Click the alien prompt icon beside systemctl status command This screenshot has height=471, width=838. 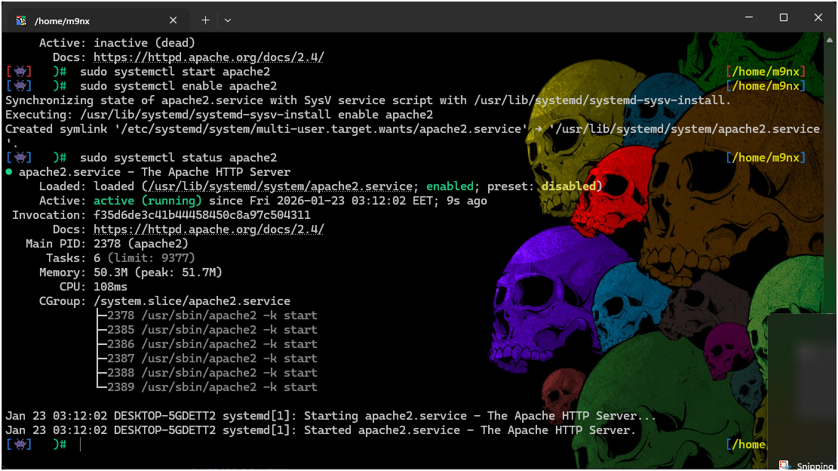coord(20,157)
